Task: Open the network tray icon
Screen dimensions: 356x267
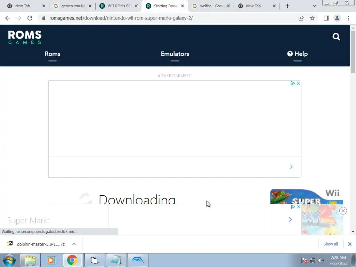Action: [313, 260]
